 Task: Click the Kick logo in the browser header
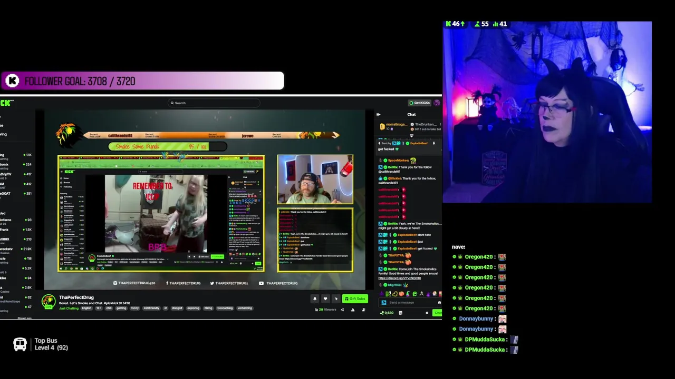[7, 103]
